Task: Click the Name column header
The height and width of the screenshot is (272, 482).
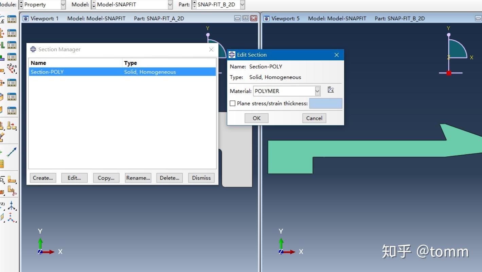Action: (x=75, y=63)
